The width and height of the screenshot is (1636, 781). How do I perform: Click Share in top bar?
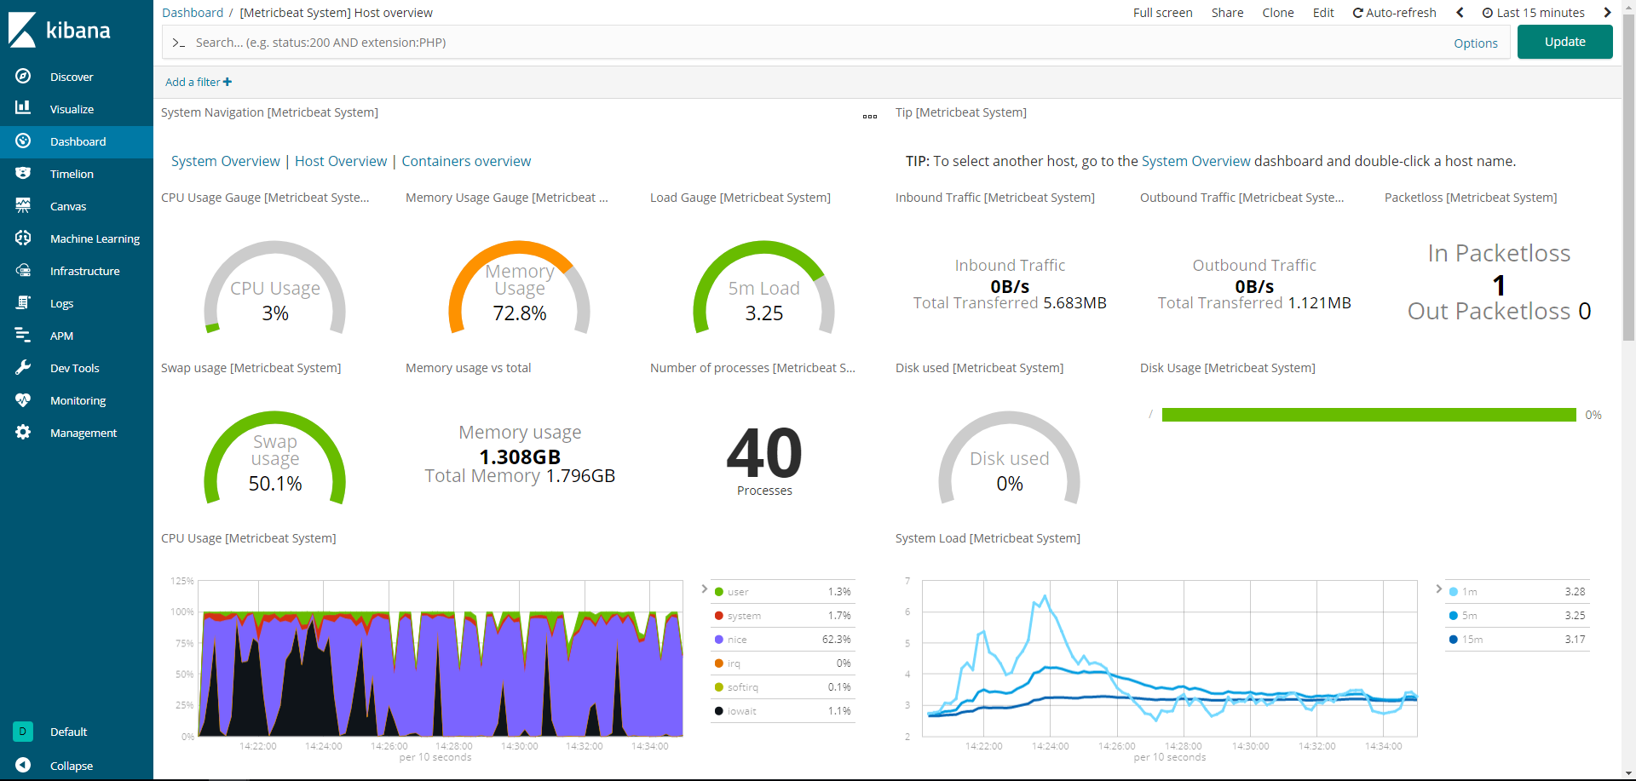pos(1227,13)
